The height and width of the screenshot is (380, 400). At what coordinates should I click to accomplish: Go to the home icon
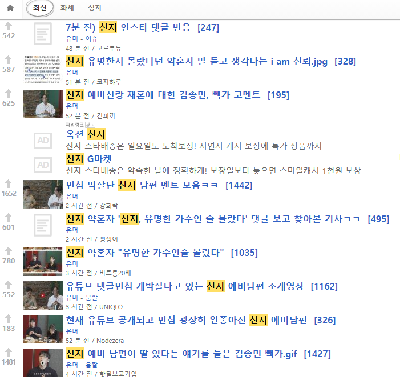click(x=10, y=8)
